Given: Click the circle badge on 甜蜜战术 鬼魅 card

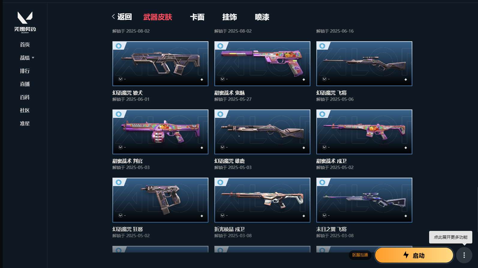Looking at the screenshot, I should click(220, 46).
